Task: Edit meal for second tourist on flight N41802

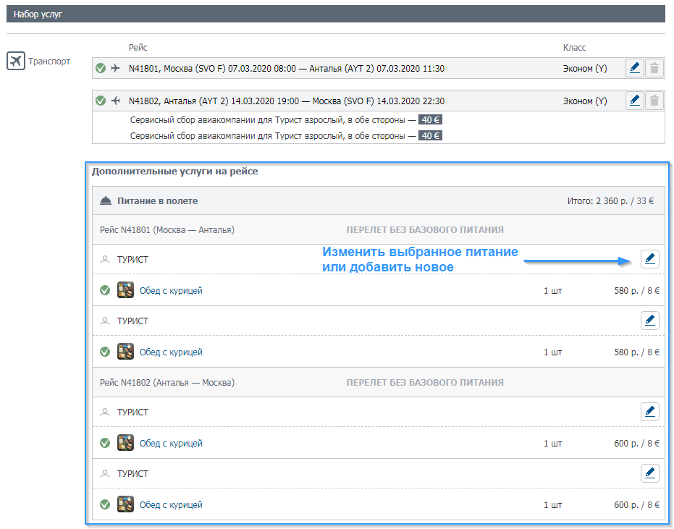Action: [x=650, y=473]
